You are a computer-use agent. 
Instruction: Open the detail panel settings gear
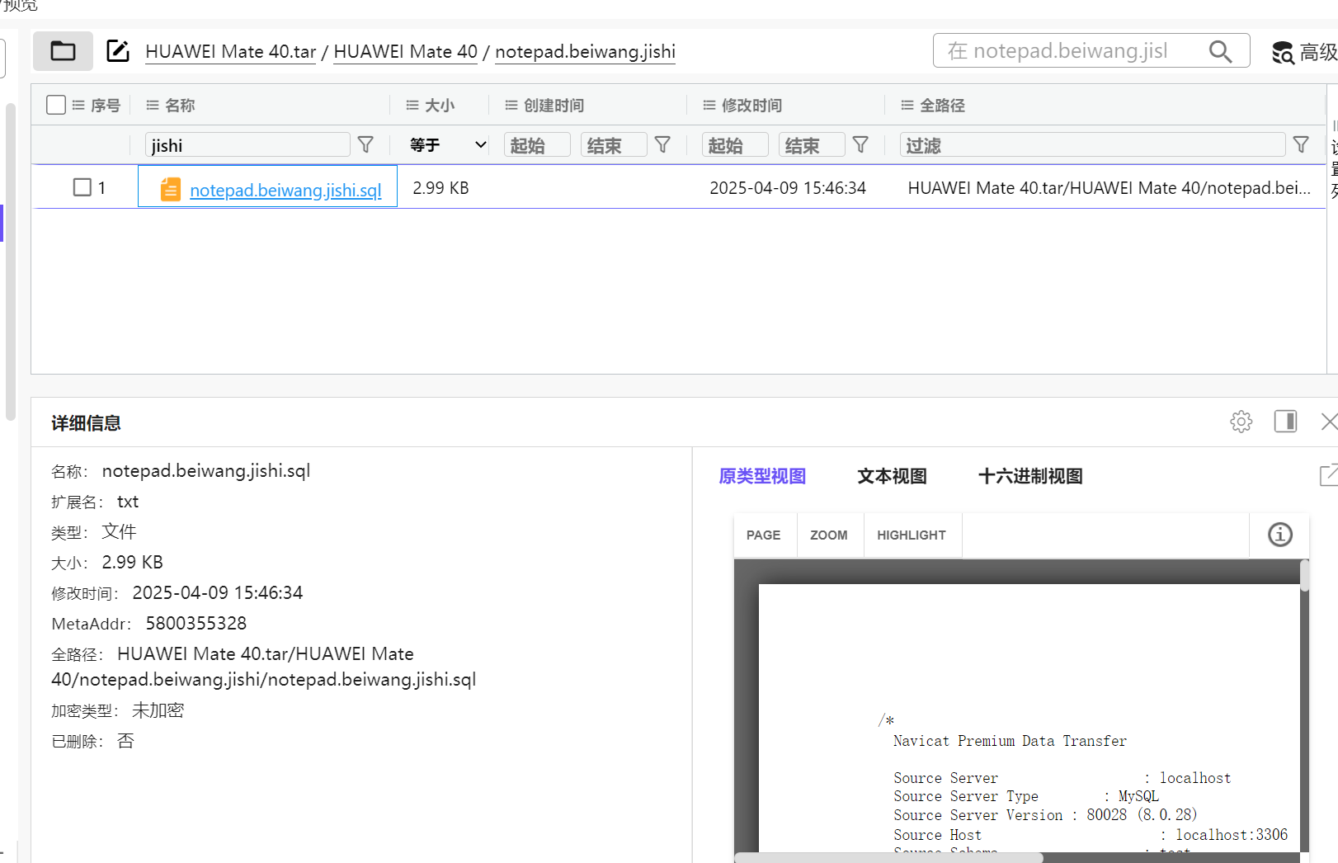point(1241,422)
